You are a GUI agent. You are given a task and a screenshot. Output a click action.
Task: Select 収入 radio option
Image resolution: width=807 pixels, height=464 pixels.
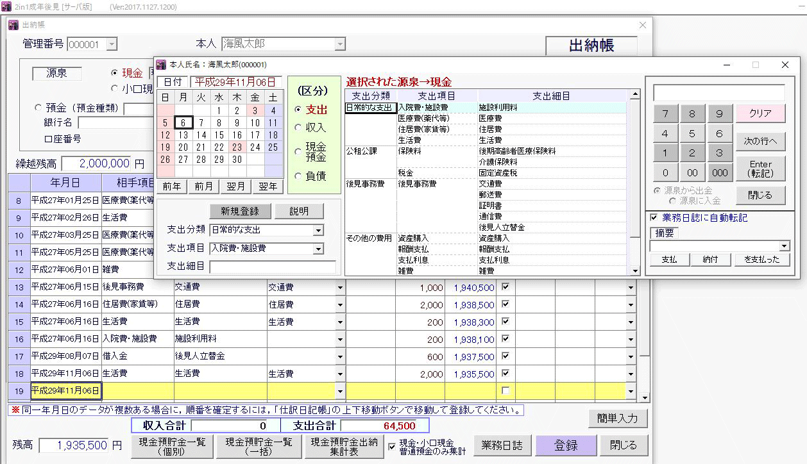298,128
